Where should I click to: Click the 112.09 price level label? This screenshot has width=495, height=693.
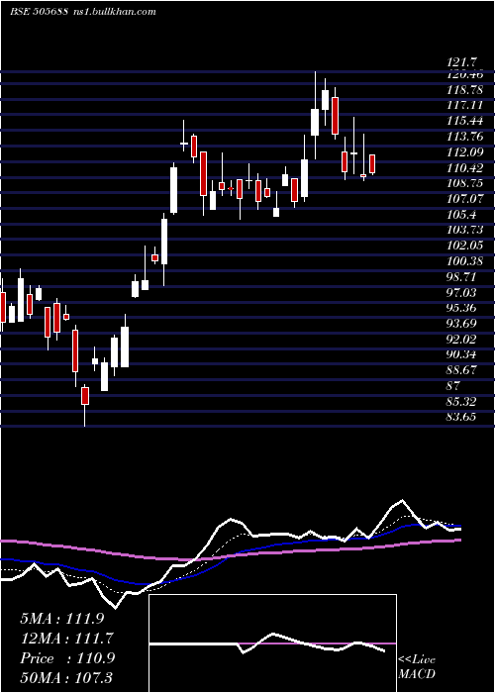(x=465, y=152)
